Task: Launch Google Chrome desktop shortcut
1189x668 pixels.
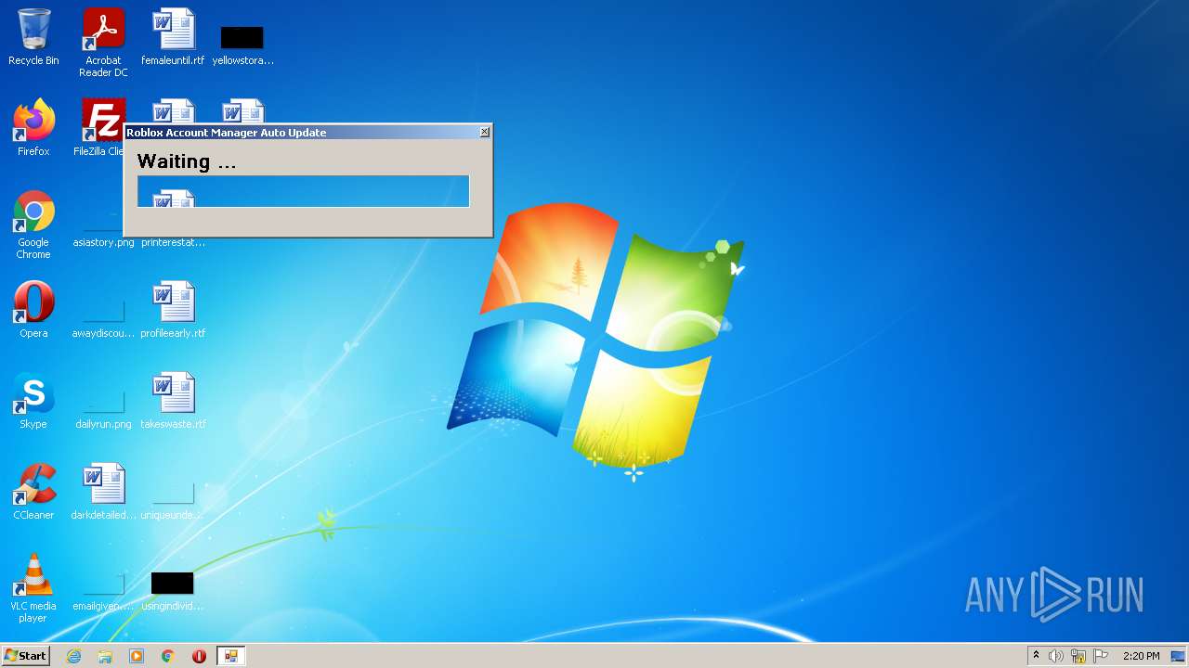Action: 33,225
